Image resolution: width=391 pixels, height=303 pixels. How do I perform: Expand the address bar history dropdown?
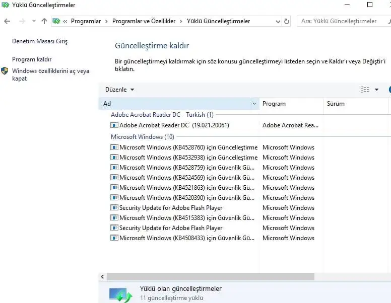point(278,22)
